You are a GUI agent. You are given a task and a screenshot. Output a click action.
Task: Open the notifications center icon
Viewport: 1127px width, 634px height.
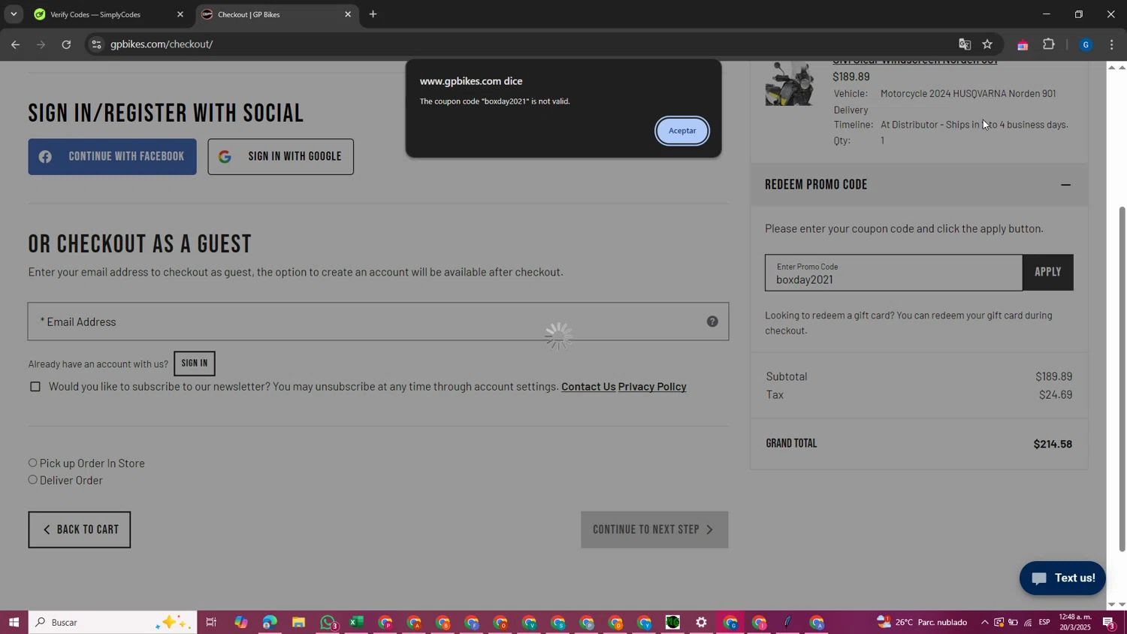click(x=1109, y=622)
